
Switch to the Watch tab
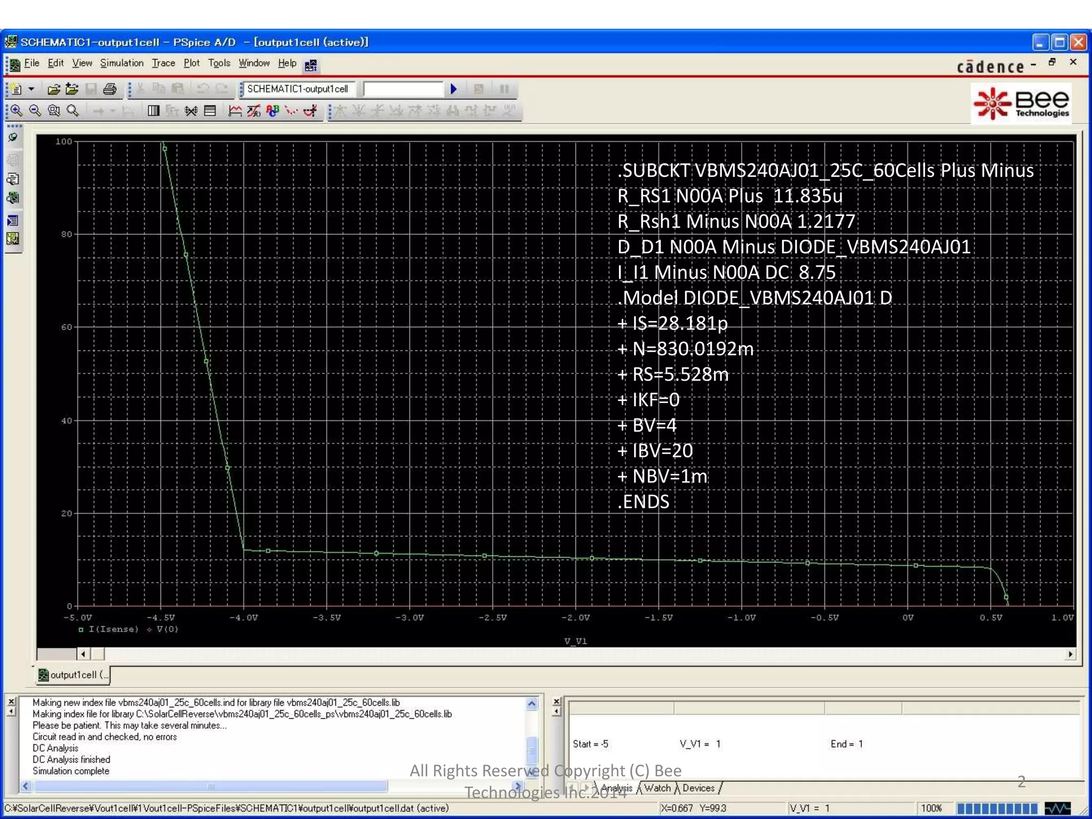tap(657, 788)
